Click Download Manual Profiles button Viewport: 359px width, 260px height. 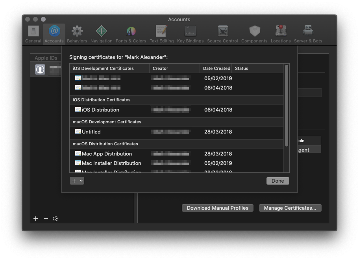(217, 208)
